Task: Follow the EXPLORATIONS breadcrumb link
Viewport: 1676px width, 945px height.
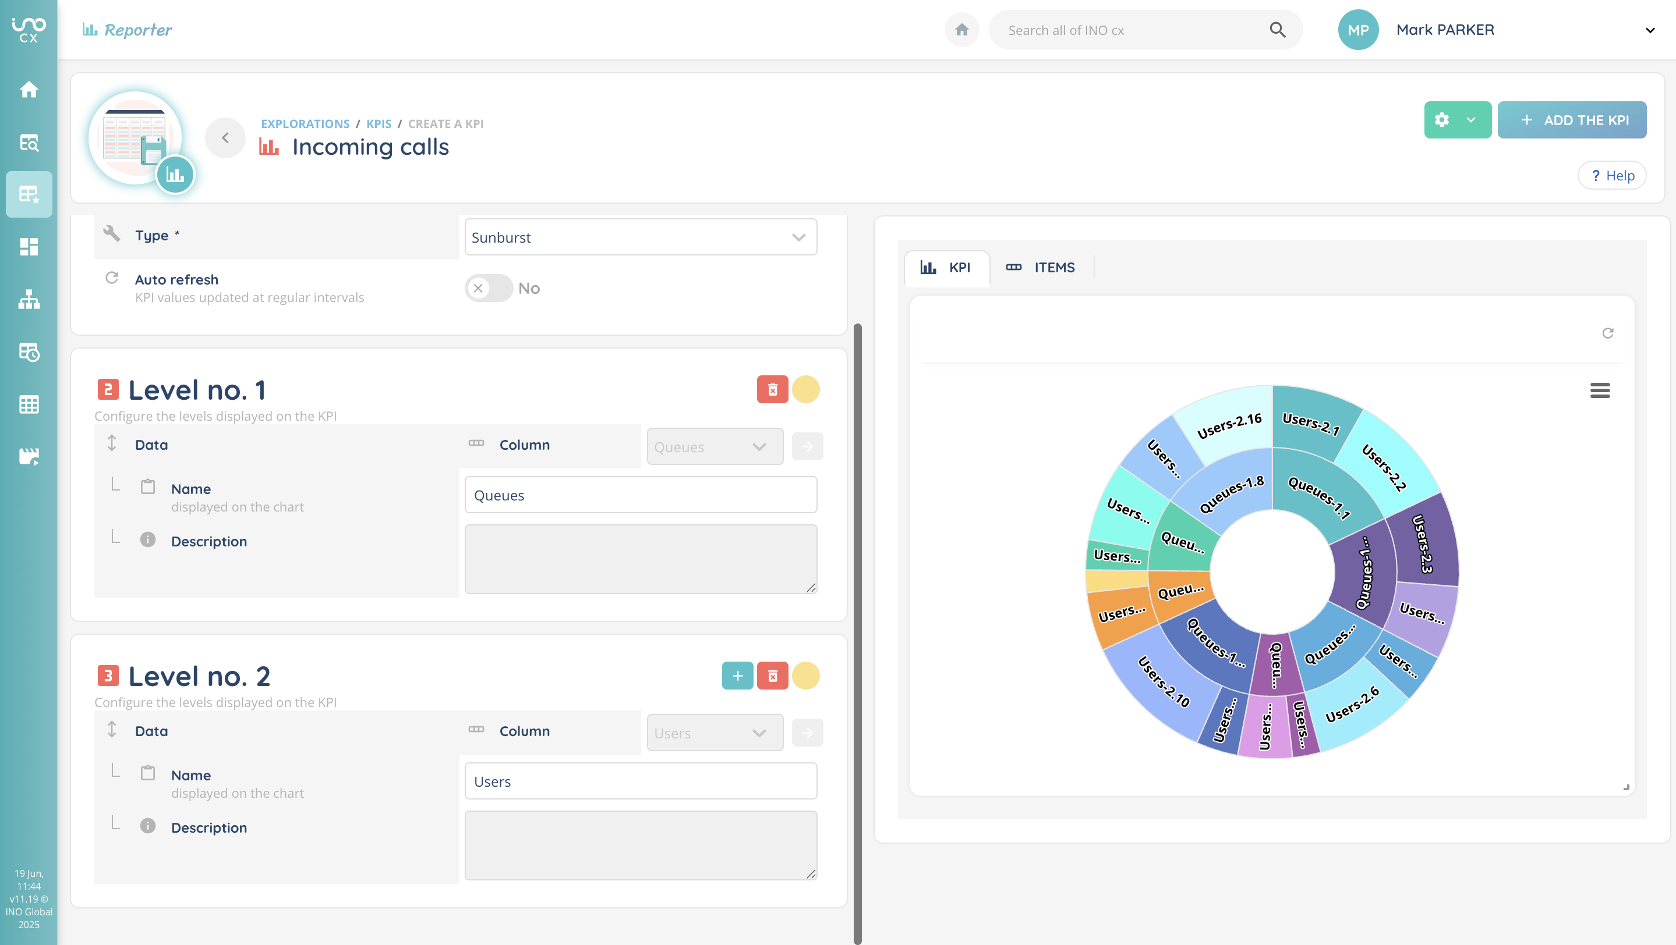Action: point(305,123)
